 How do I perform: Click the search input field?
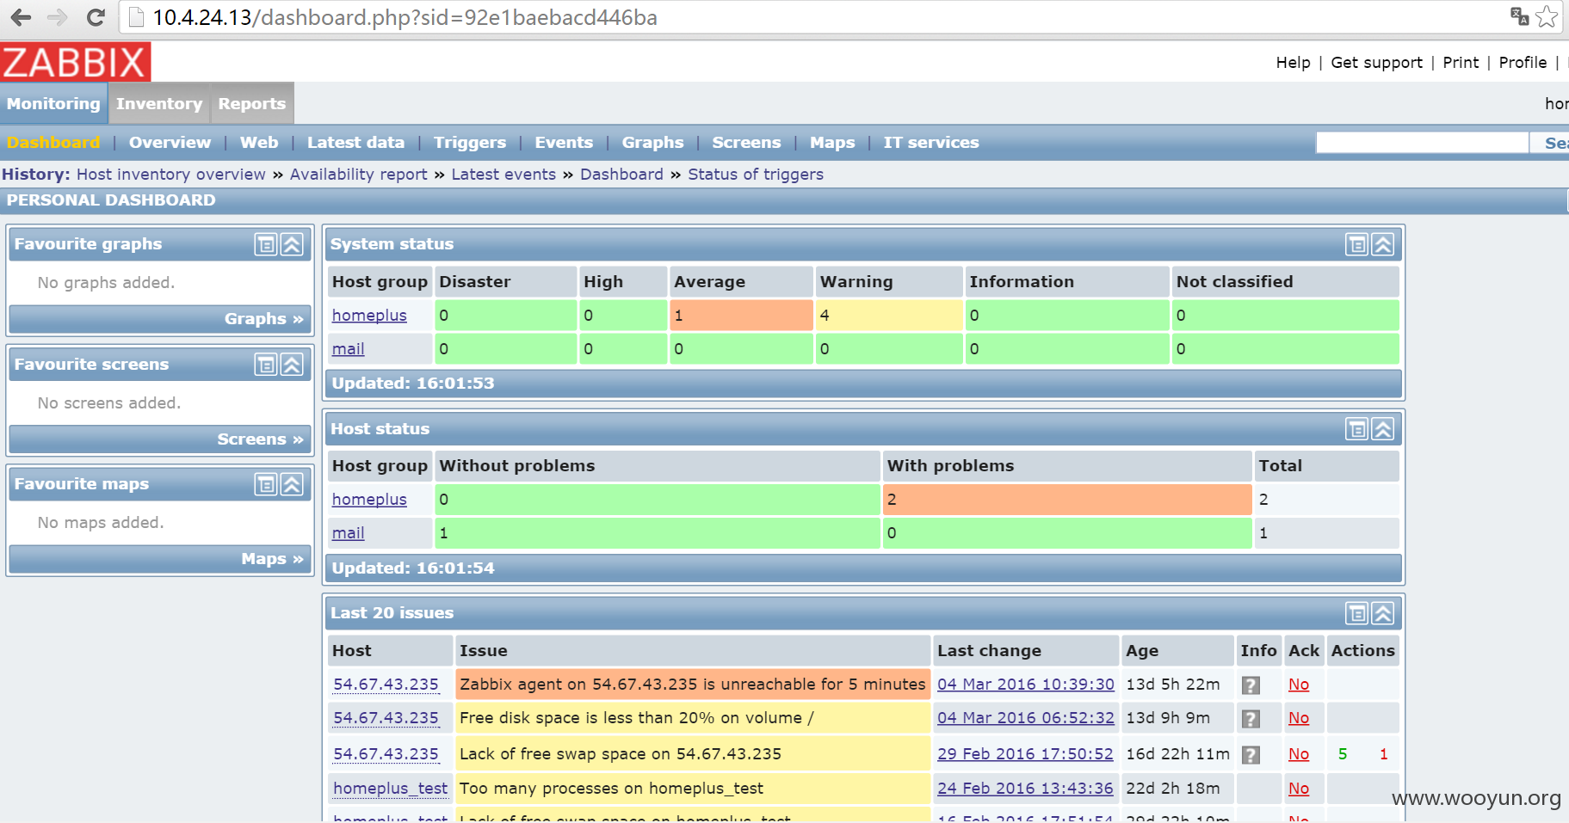[x=1422, y=143]
